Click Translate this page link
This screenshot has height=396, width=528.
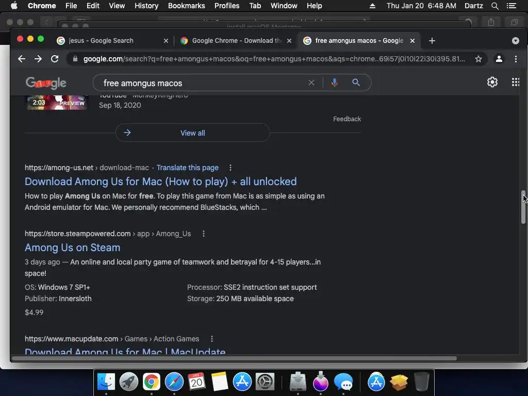[x=188, y=168]
